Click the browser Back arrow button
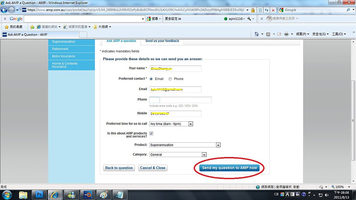Screen dimensions: 356x200 (4, 10)
